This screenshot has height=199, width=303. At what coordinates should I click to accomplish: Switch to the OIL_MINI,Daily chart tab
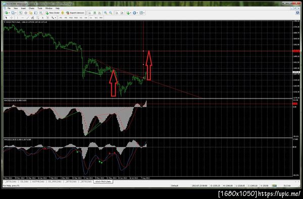pyautogui.click(x=55, y=182)
